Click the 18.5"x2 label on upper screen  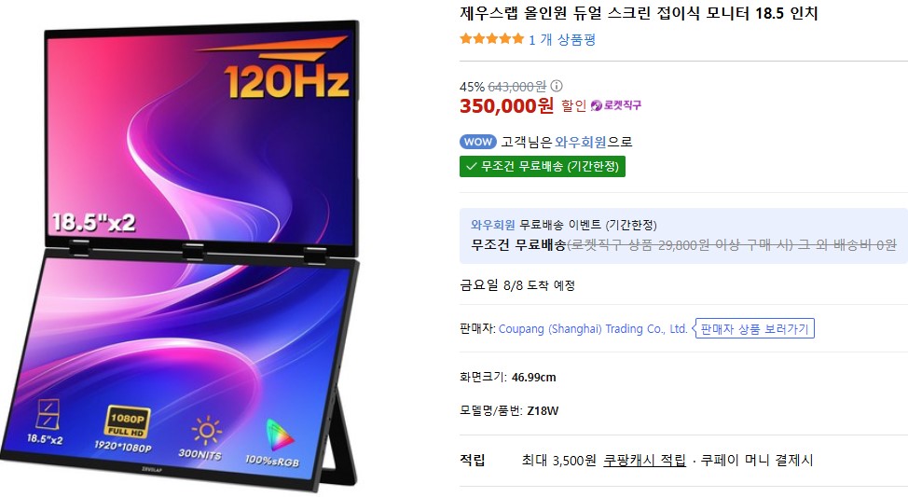[x=93, y=223]
